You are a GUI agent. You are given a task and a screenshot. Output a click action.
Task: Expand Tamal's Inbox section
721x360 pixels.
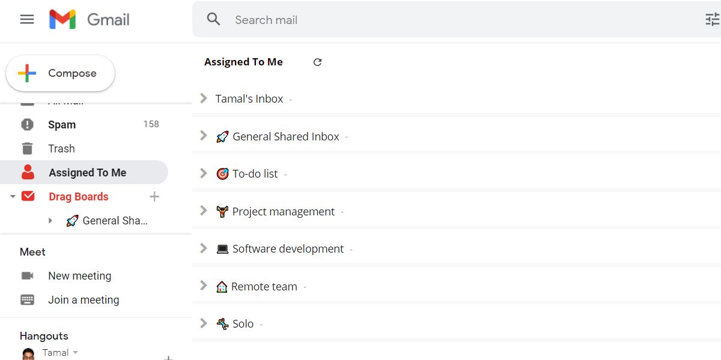point(204,98)
